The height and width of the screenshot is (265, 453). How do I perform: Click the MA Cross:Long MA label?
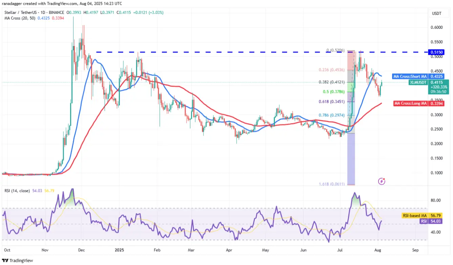pos(410,104)
